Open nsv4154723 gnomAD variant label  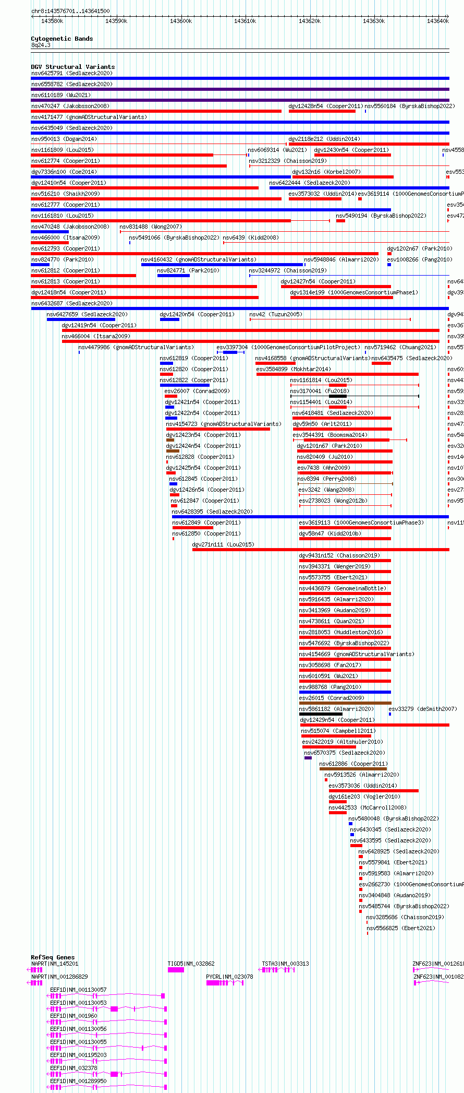(x=224, y=424)
